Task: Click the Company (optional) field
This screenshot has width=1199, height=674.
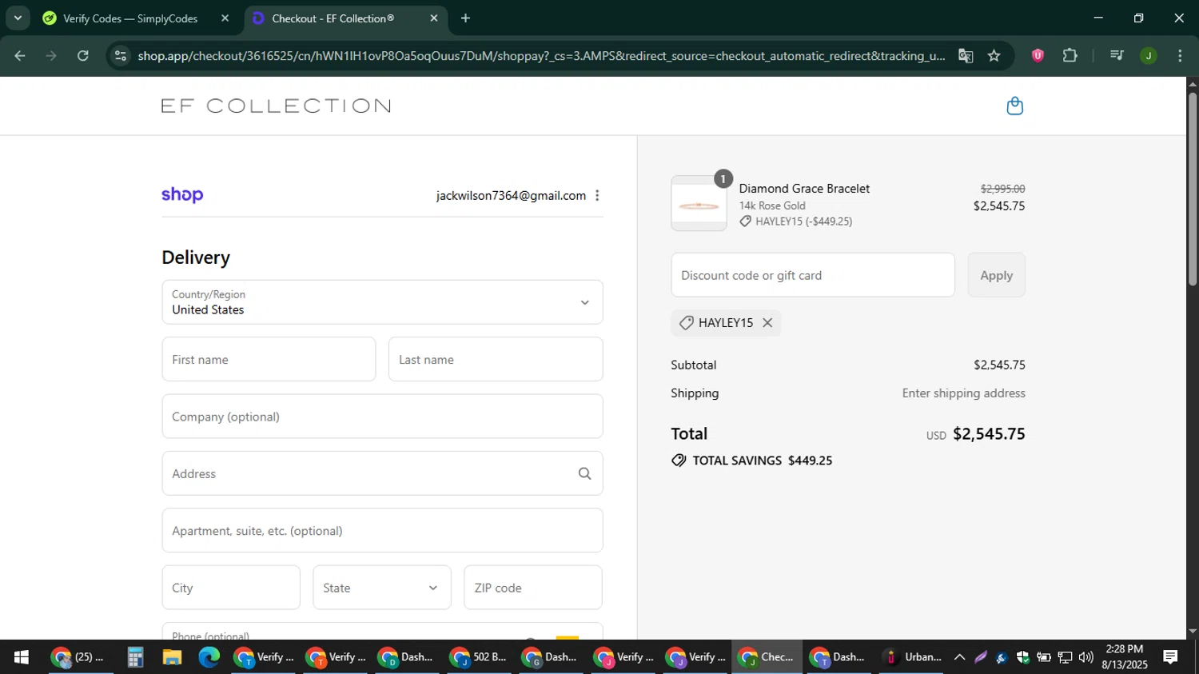Action: [x=382, y=417]
